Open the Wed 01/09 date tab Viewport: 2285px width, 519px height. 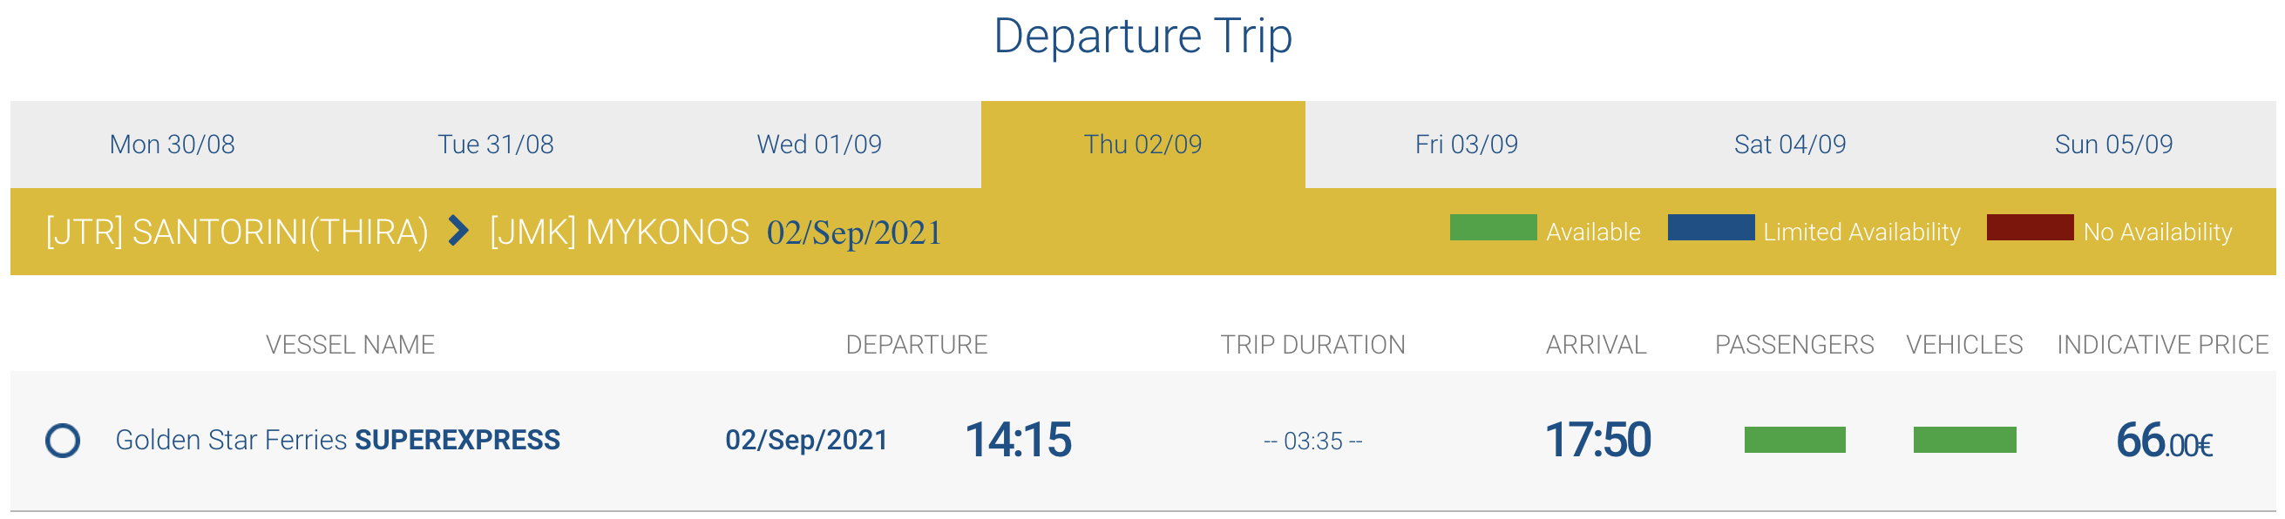pos(818,145)
